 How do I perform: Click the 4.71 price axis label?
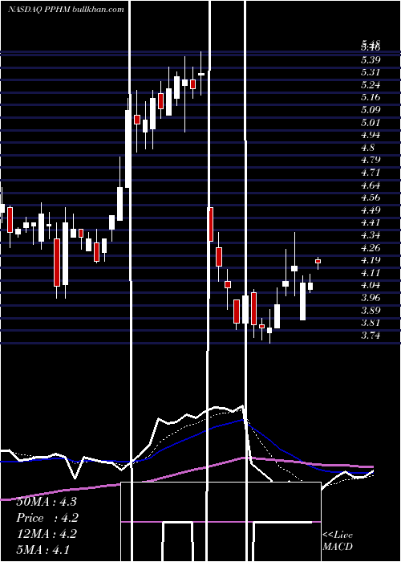click(371, 173)
